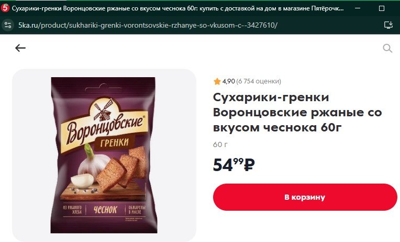Click the windmill logo on the package
Image resolution: width=400 pixels, height=242 pixels.
click(104, 110)
